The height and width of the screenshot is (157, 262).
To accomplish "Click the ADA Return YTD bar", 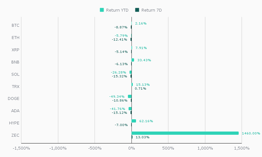I will [x=130, y=109].
